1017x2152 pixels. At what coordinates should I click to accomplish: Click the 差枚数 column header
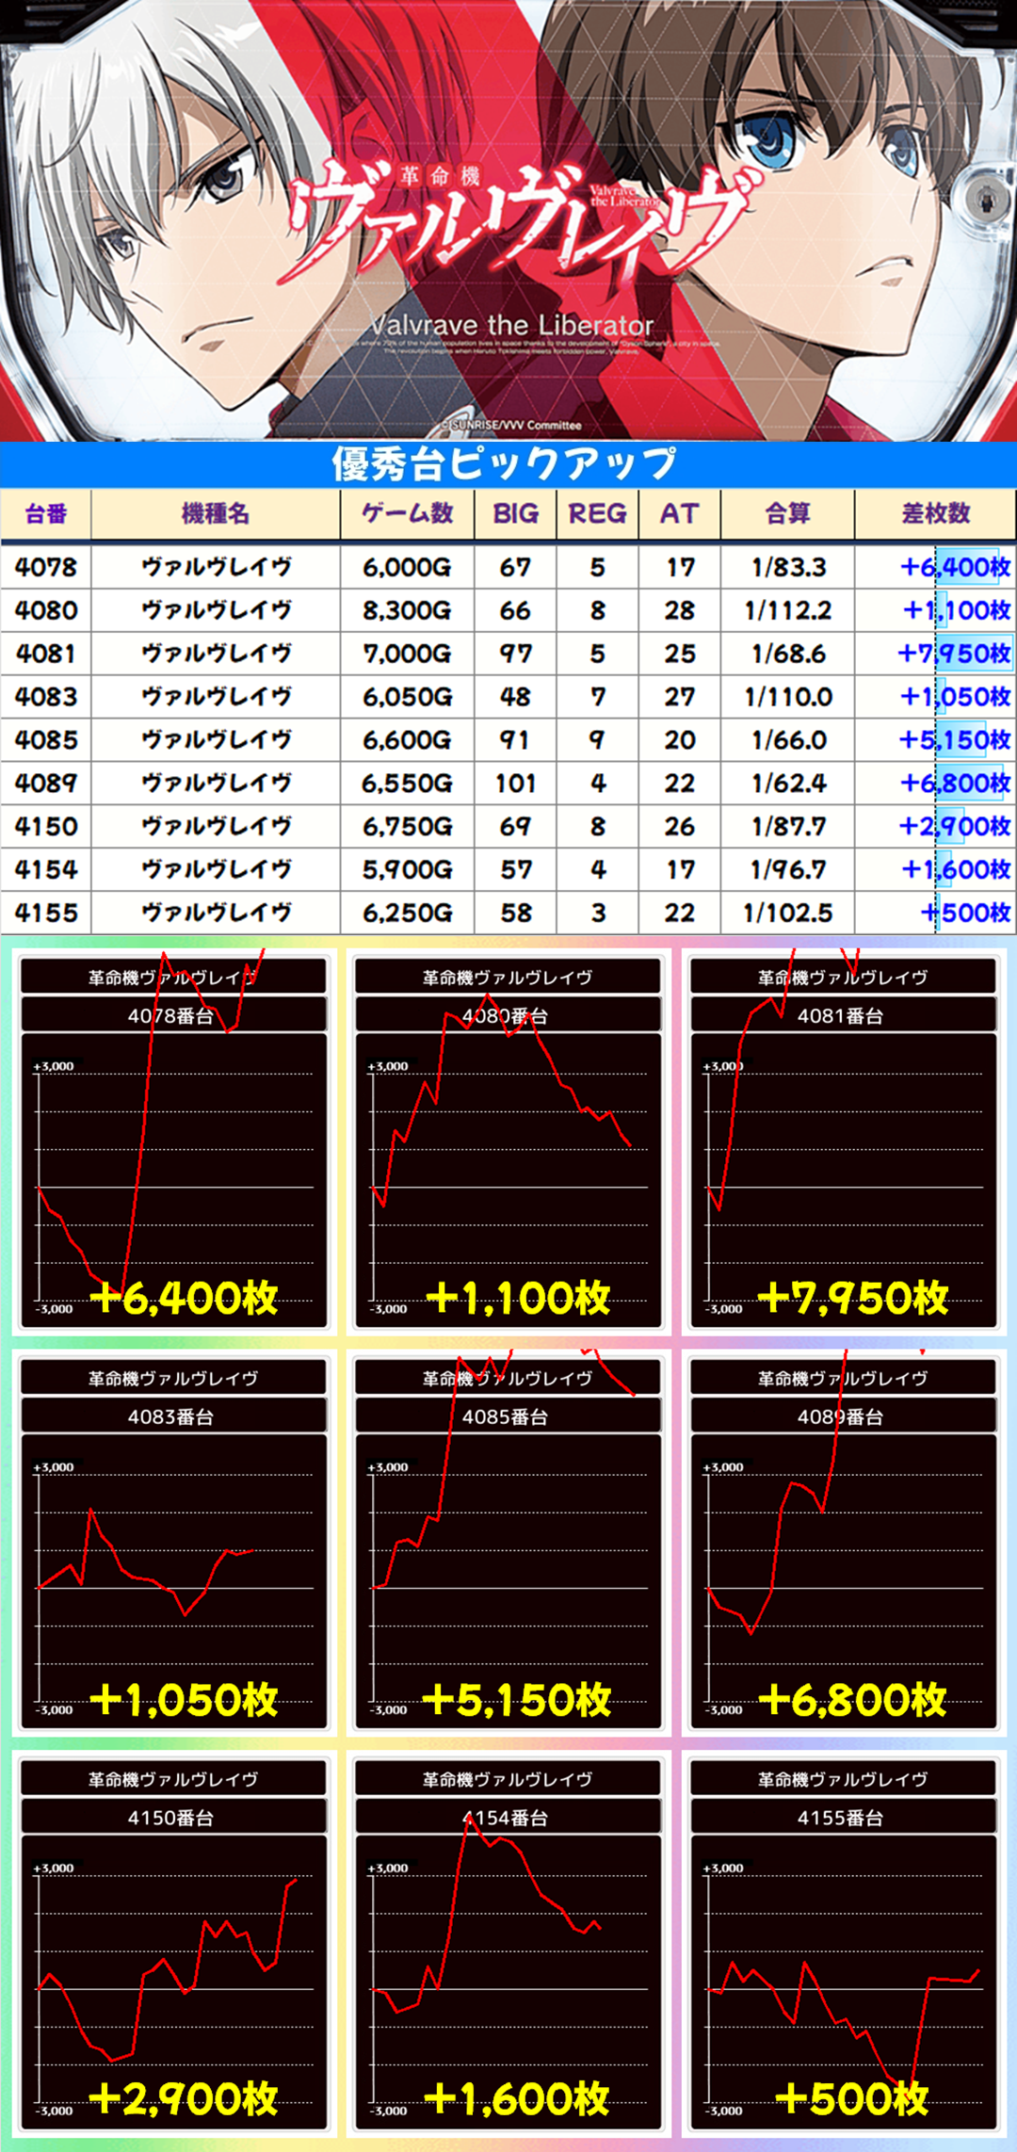tap(934, 514)
